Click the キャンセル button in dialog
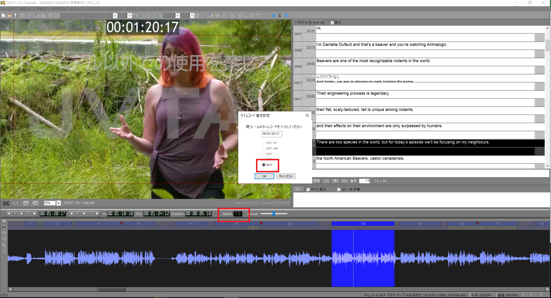This screenshot has height=298, width=551. coord(286,176)
